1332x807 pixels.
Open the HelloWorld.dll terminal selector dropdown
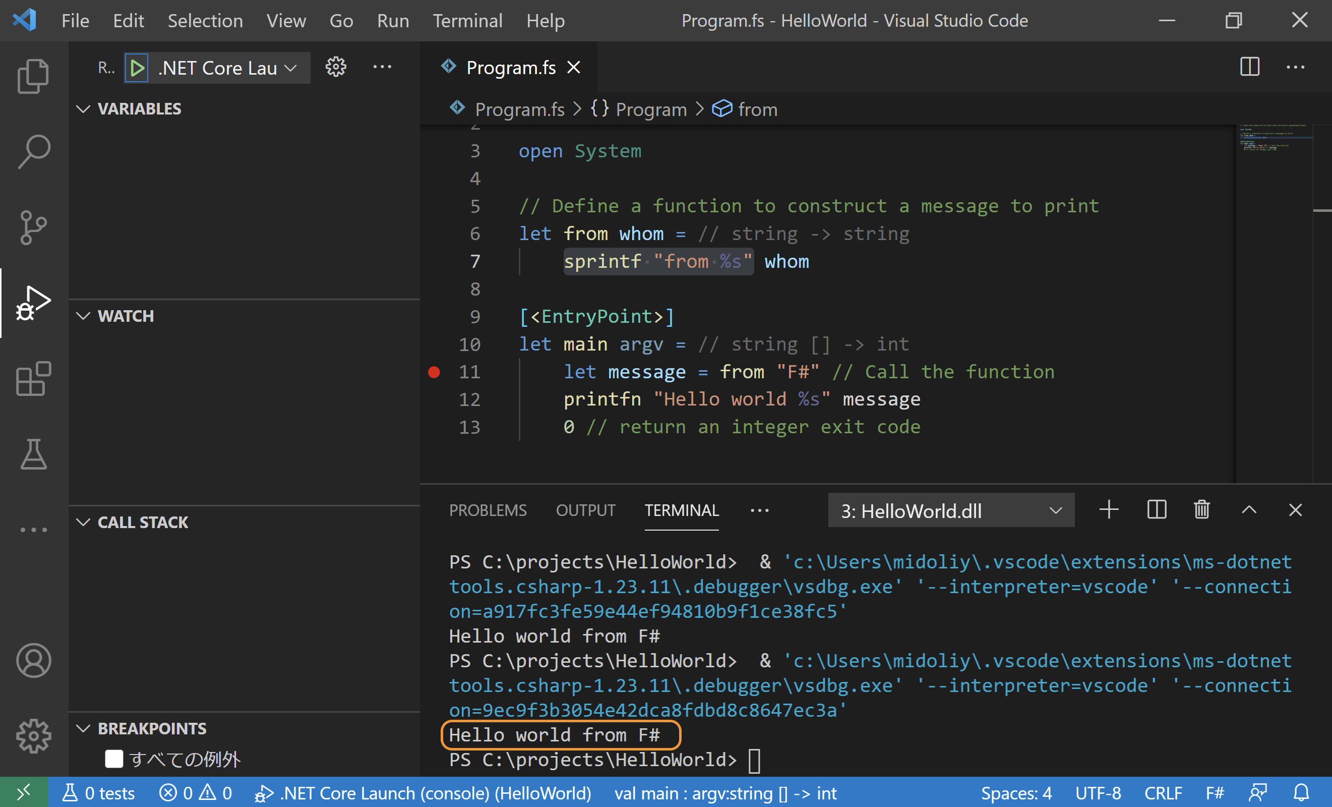pyautogui.click(x=950, y=510)
